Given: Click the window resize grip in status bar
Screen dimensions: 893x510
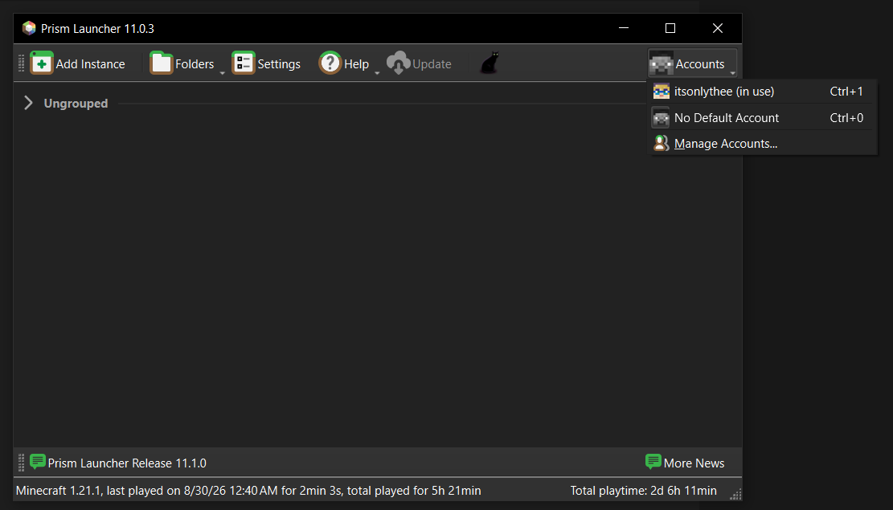Looking at the screenshot, I should (735, 494).
